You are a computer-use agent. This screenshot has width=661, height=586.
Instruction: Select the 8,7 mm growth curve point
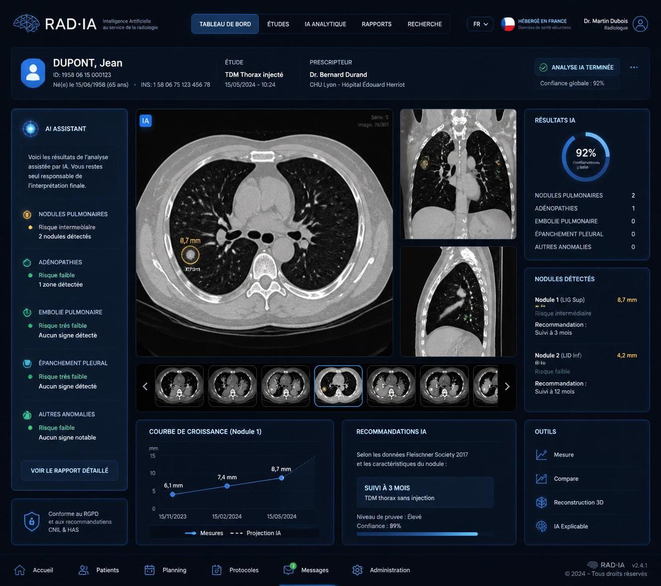point(282,478)
